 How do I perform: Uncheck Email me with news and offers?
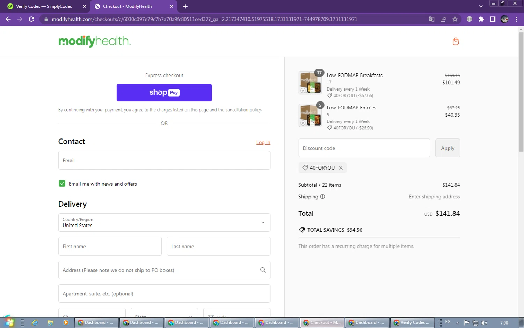click(x=62, y=184)
